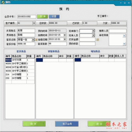Click 编号 column header in 套系商品 table
Image resolution: width=132 pixels, height=132 pixels.
(8, 56)
